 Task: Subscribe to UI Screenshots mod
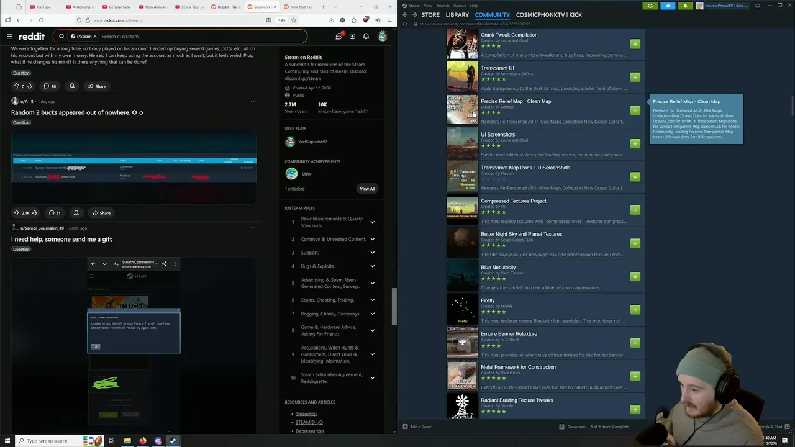point(635,143)
